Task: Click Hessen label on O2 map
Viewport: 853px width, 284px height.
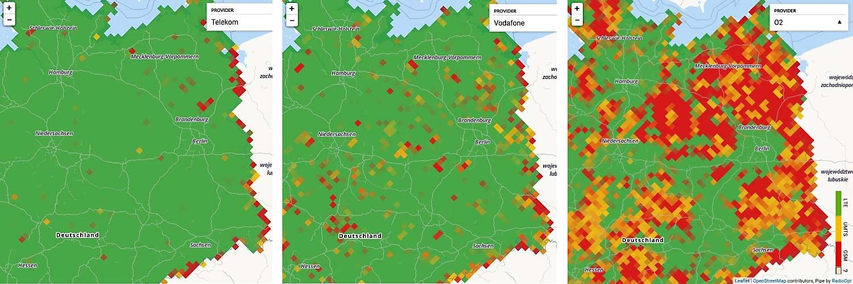Action: [x=594, y=270]
